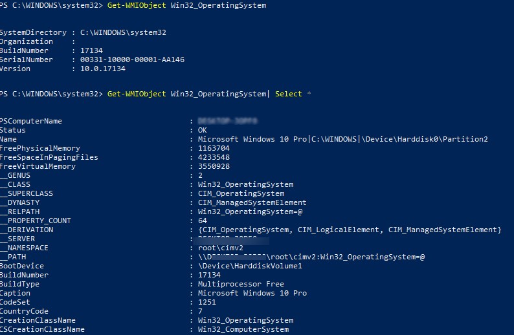The width and height of the screenshot is (514, 335).
Task: Click the FreeVirtualMemory value 3550928
Action: point(214,166)
